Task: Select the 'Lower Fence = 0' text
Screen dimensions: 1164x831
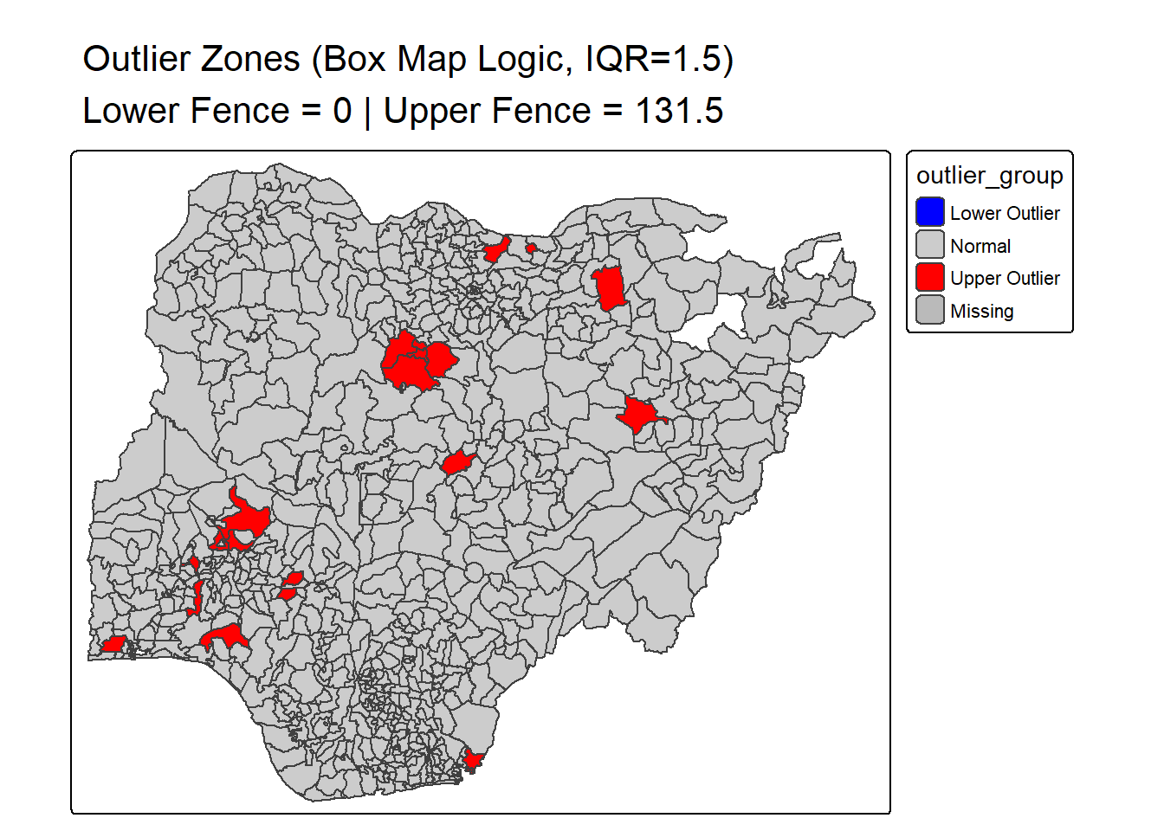Action: [x=217, y=111]
